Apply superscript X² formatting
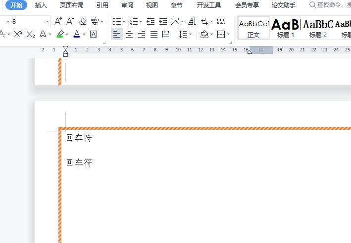Image resolution: width=351 pixels, height=243 pixels. pyautogui.click(x=18, y=34)
